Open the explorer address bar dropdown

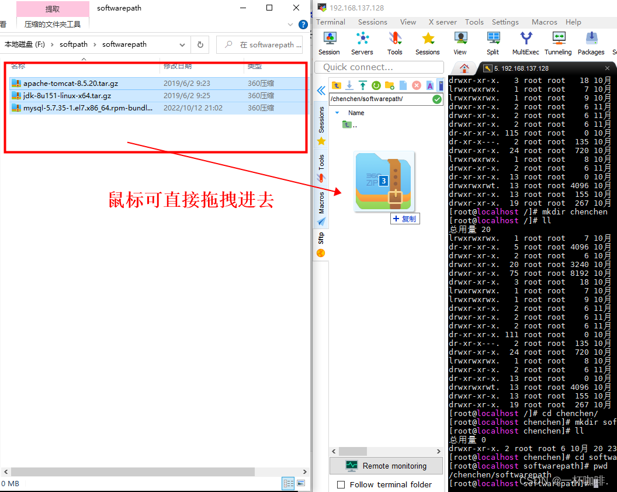tap(182, 44)
